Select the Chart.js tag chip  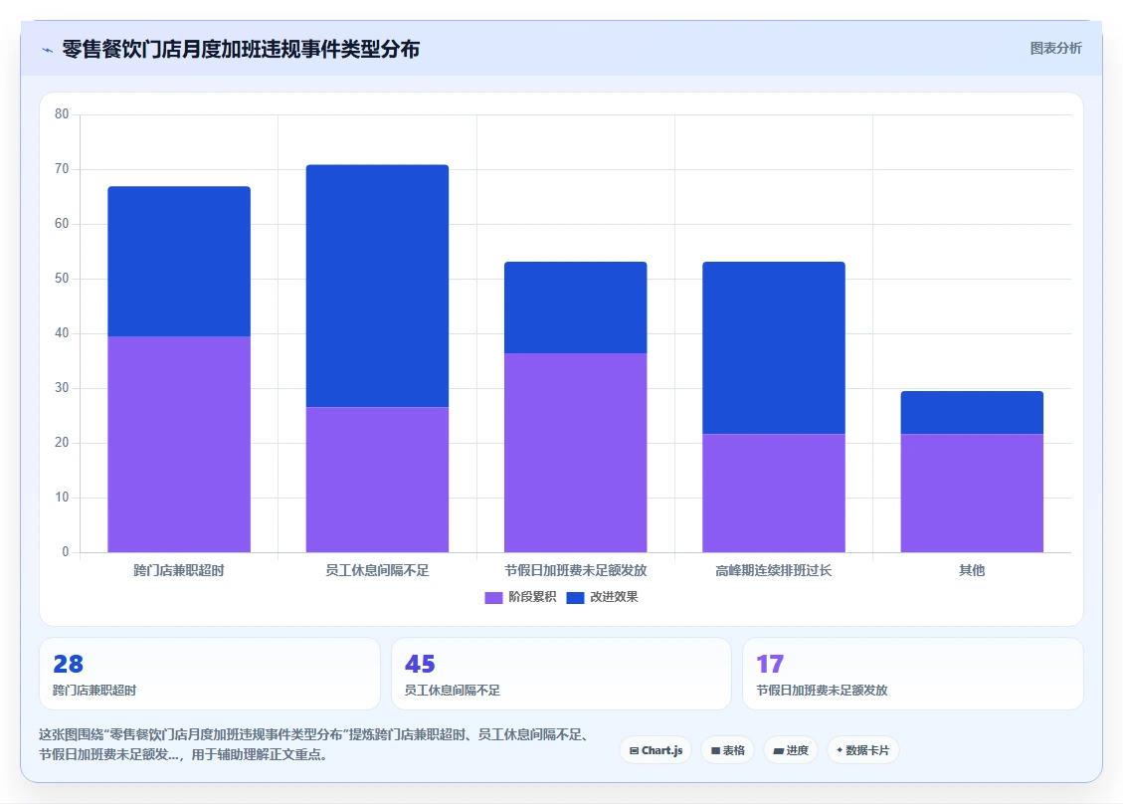click(655, 750)
